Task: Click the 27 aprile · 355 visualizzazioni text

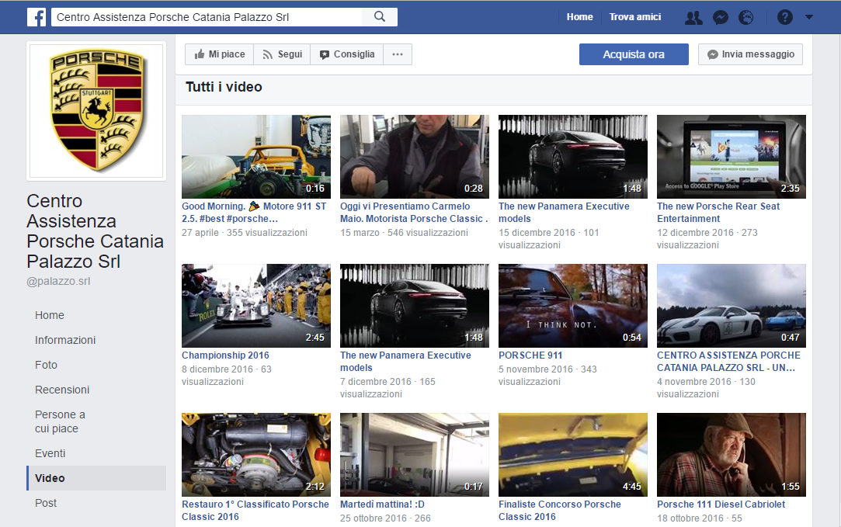Action: 245,233
